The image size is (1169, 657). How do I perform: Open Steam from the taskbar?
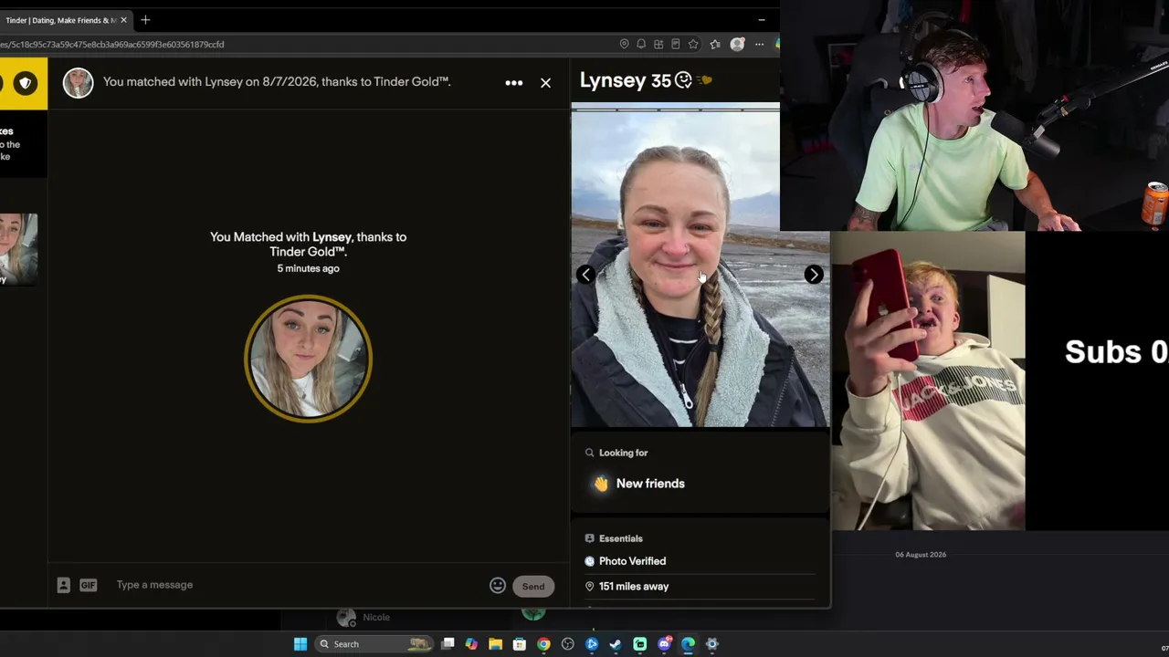(x=616, y=644)
